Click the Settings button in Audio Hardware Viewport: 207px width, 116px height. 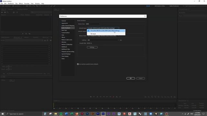pyautogui.click(x=92, y=47)
